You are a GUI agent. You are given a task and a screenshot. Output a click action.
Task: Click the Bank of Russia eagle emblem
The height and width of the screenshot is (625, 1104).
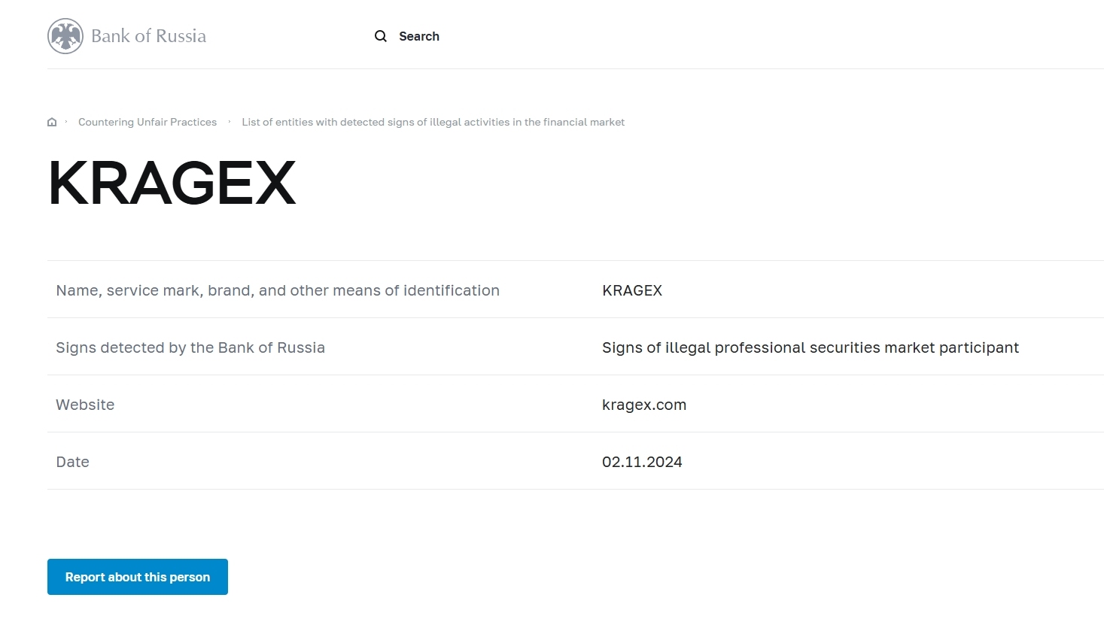[65, 36]
